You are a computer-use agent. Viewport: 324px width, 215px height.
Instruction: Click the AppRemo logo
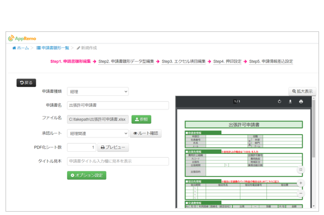[x=22, y=38]
